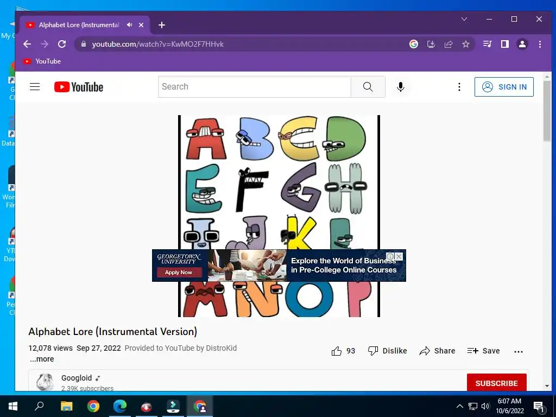Close the Georgetown ad banner
This screenshot has width=556, height=417.
(x=399, y=256)
